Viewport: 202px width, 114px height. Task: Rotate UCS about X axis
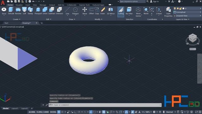pos(151,11)
